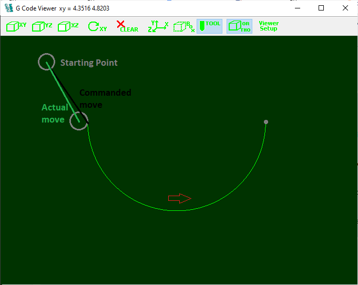Image resolution: width=358 pixels, height=285 pixels.
Task: Click the "Starting Point" text label
Action: pyautogui.click(x=89, y=63)
